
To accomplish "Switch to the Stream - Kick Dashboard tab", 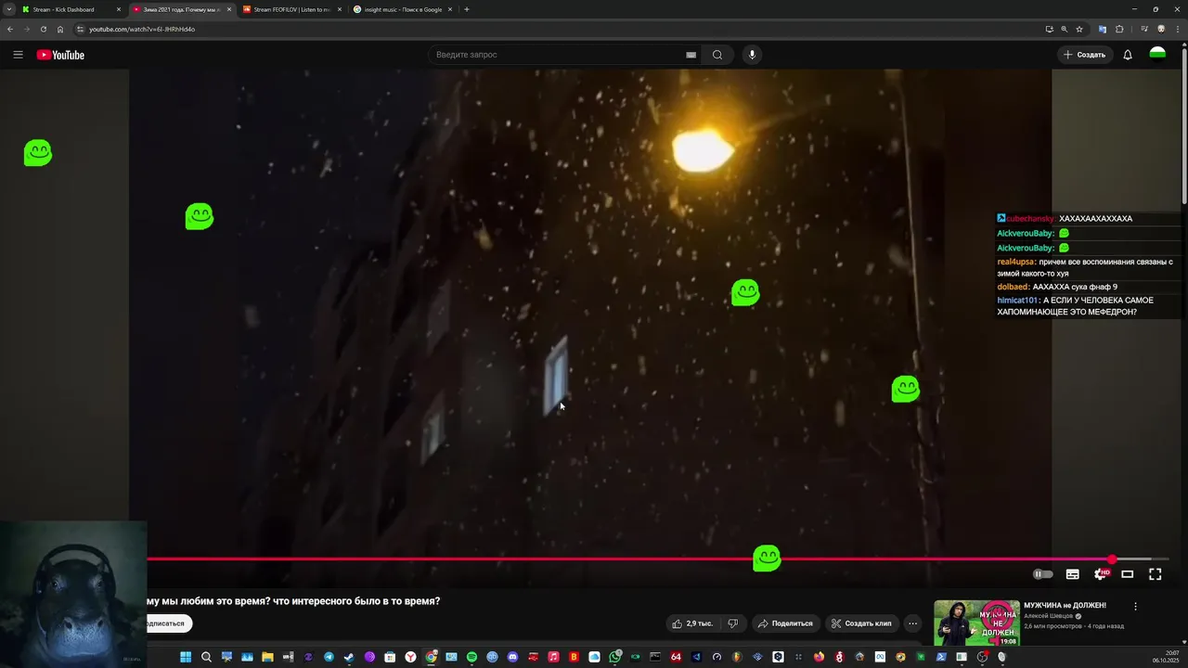I will [71, 9].
